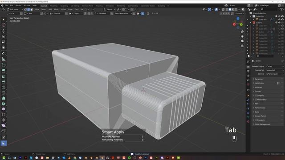
Task: Open Device GPU Compute dropdown
Action: (274, 74)
